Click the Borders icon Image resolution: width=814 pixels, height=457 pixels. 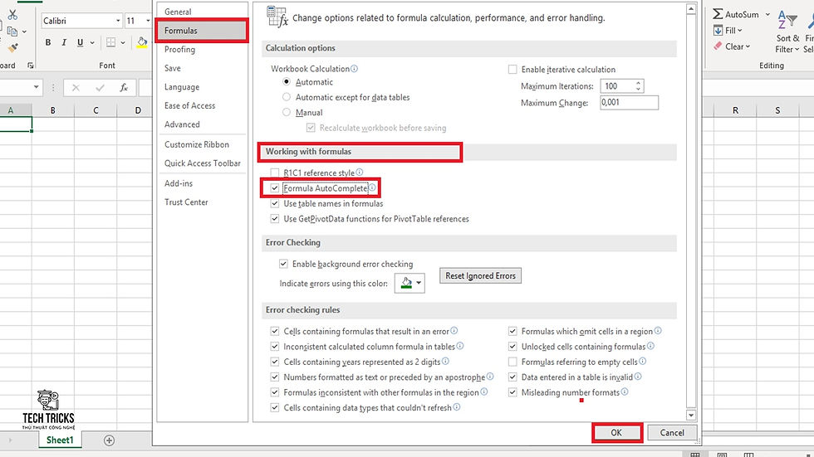pos(110,42)
